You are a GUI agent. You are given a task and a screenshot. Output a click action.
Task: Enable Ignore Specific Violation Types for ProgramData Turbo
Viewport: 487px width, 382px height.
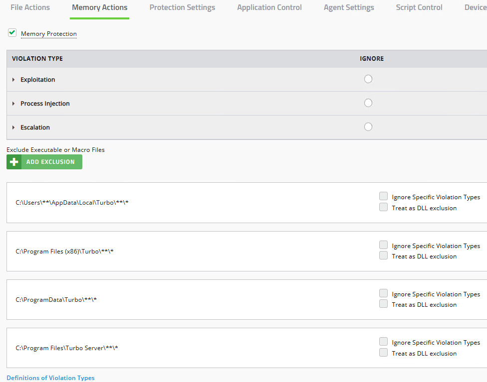(383, 293)
